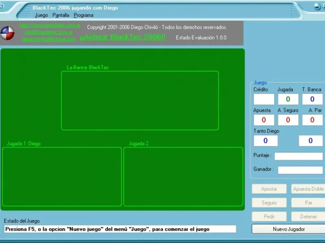Click the Ganador field
The width and height of the screenshot is (325, 243).
pos(300,170)
